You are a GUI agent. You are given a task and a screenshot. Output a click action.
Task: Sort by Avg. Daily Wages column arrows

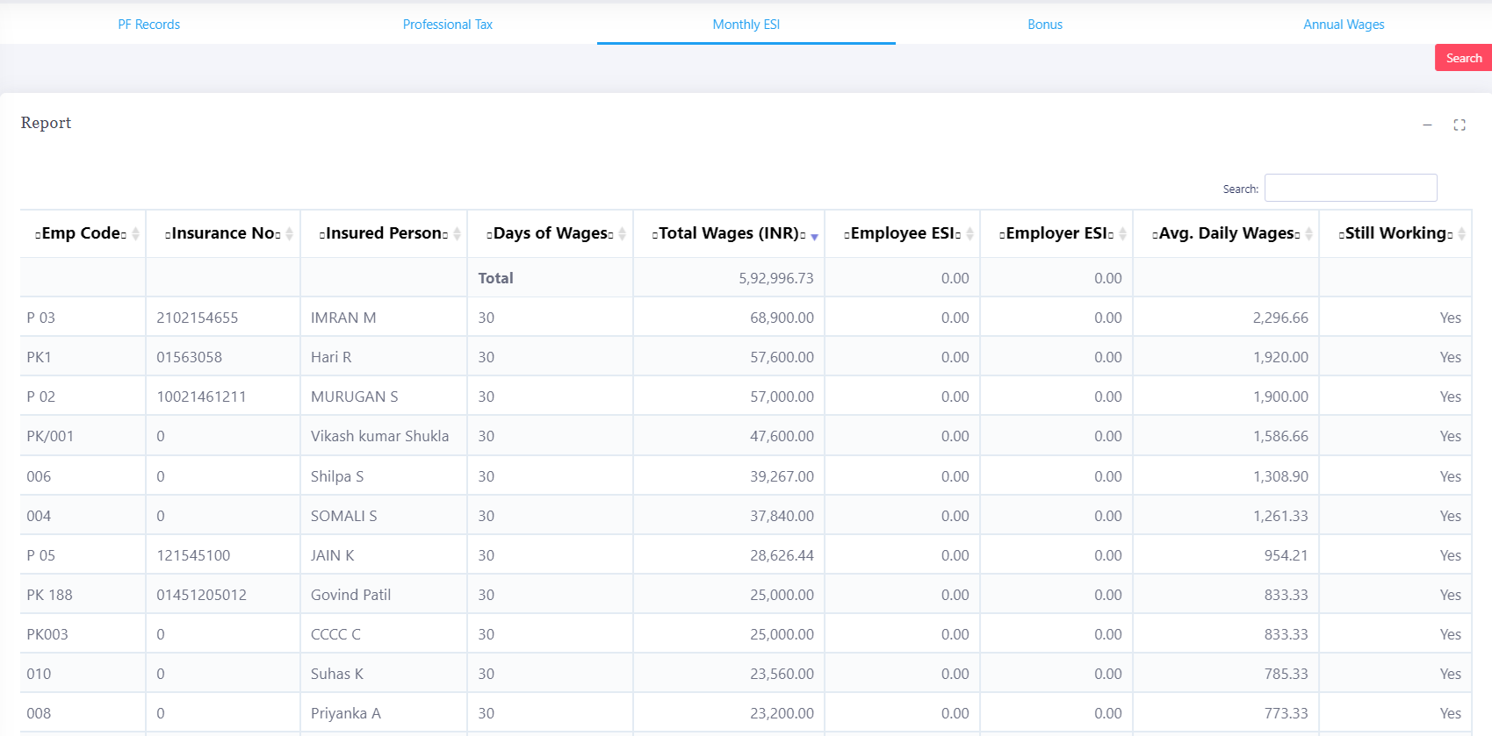(1308, 233)
